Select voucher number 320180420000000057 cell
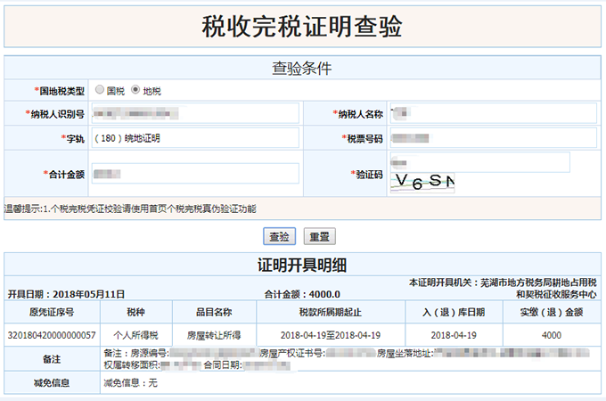Image resolution: width=606 pixels, height=401 pixels. pyautogui.click(x=52, y=335)
